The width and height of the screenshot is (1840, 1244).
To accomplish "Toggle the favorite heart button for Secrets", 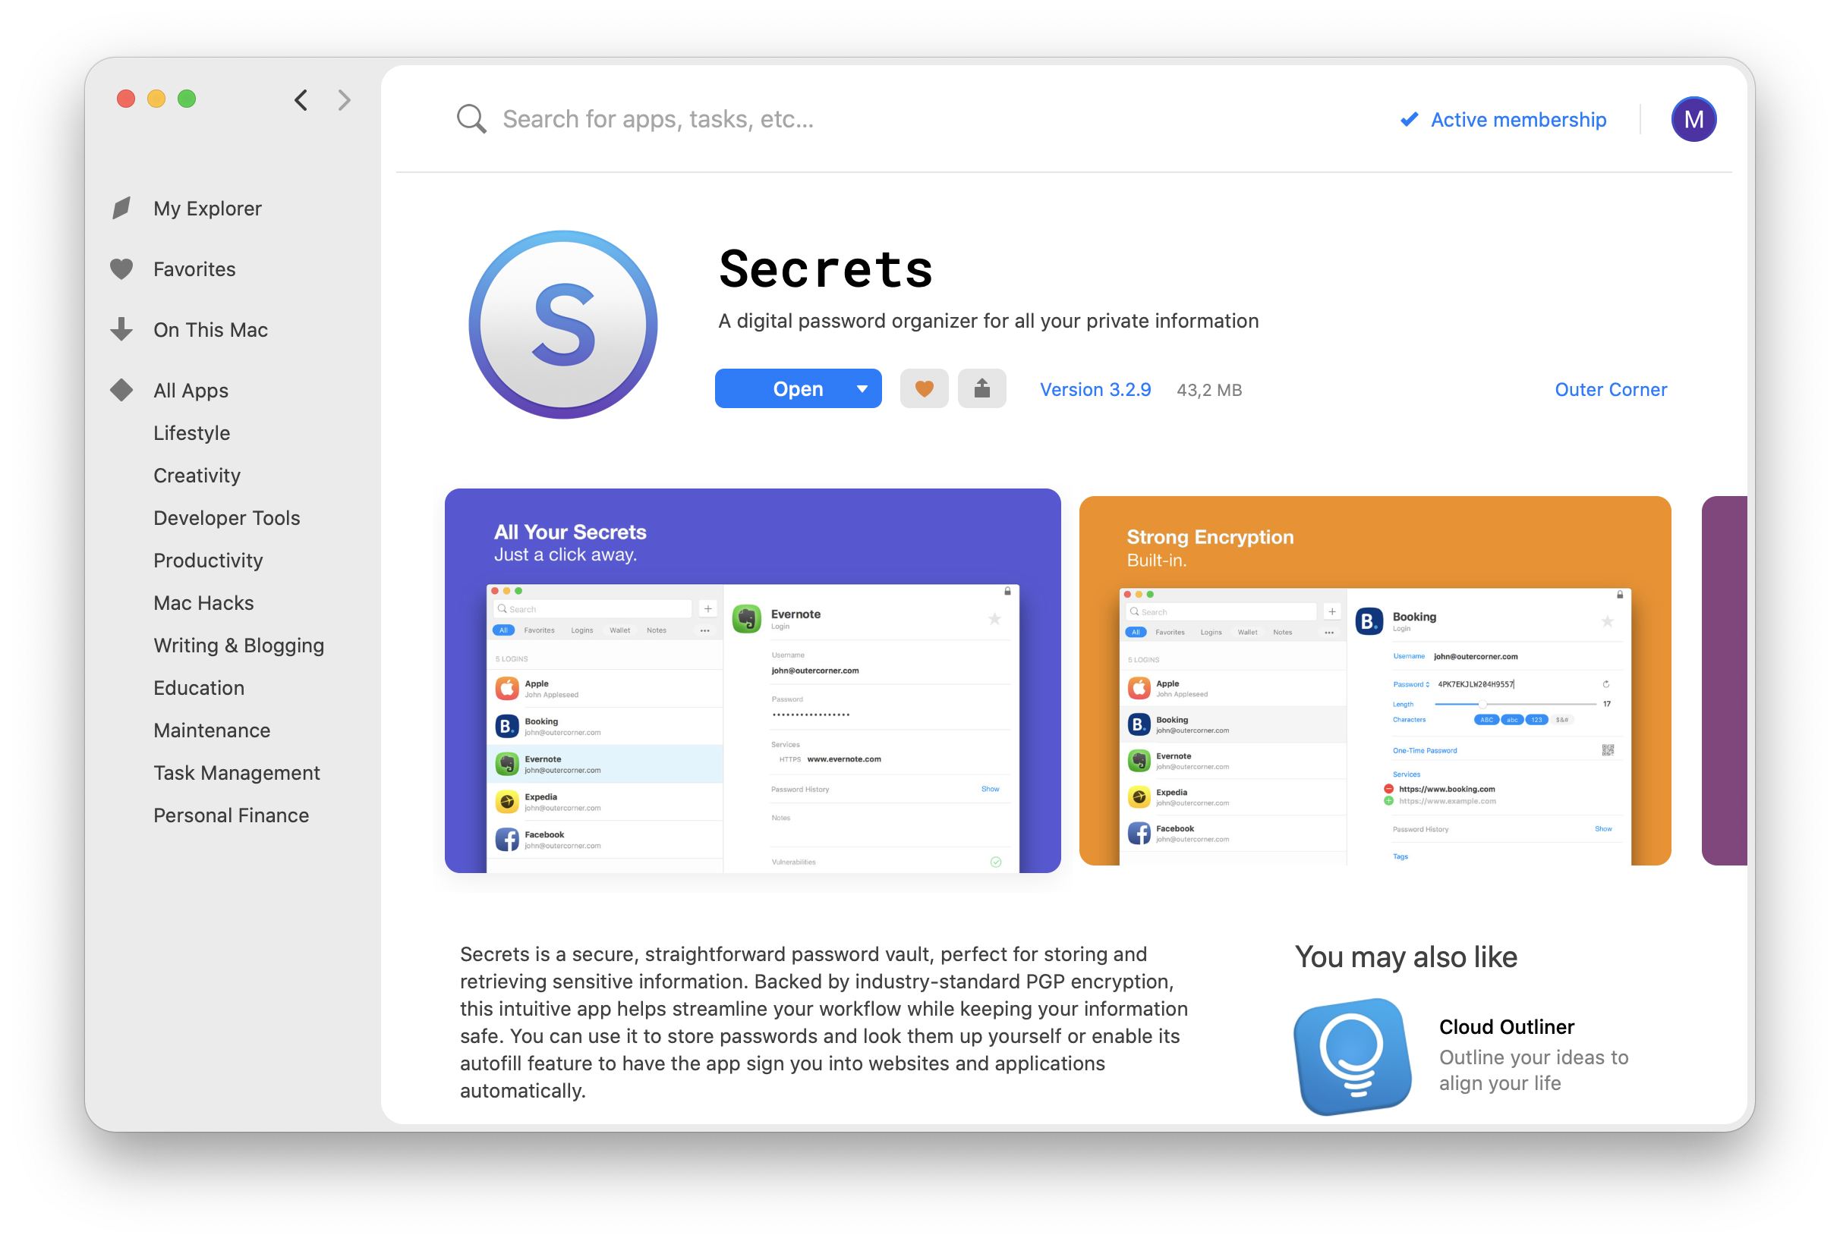I will 922,388.
